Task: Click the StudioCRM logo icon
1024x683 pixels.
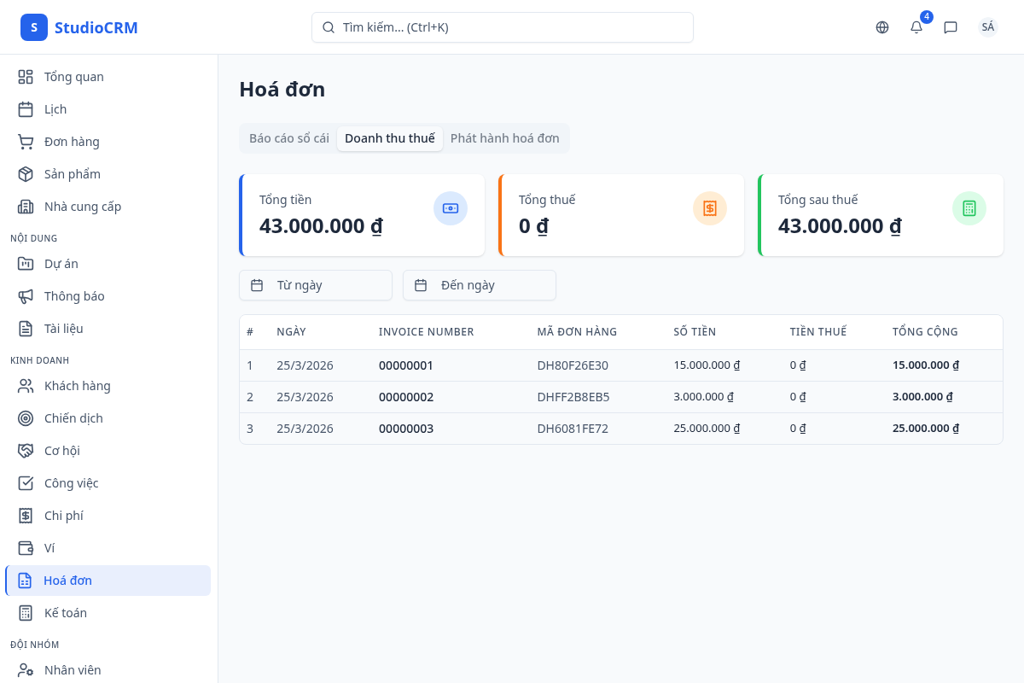Action: [34, 27]
